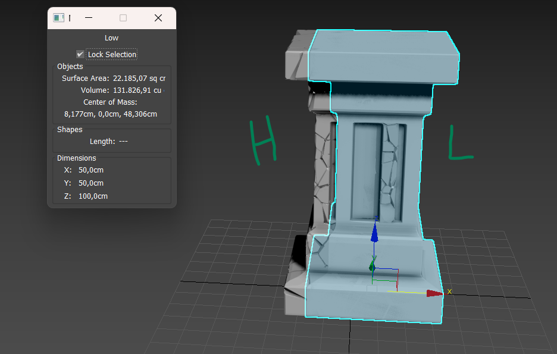Click the Center of Mass coordinates
This screenshot has height=354, width=557.
coord(111,114)
